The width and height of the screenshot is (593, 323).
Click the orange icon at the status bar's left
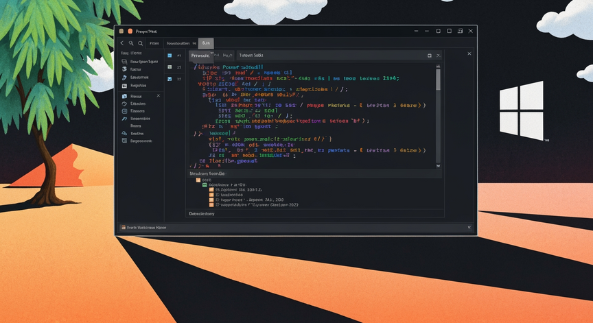(124, 228)
